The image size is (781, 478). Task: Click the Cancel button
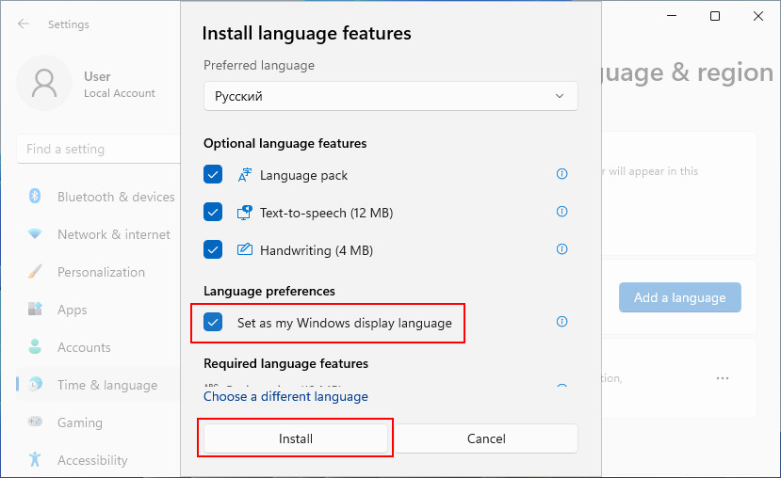(x=486, y=438)
